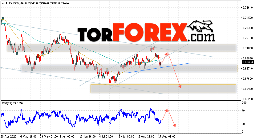
Task: Select RSI scale value 30
Action: click(243, 124)
